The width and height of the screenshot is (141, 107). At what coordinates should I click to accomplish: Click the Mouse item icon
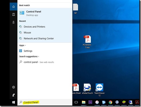pos(21,33)
